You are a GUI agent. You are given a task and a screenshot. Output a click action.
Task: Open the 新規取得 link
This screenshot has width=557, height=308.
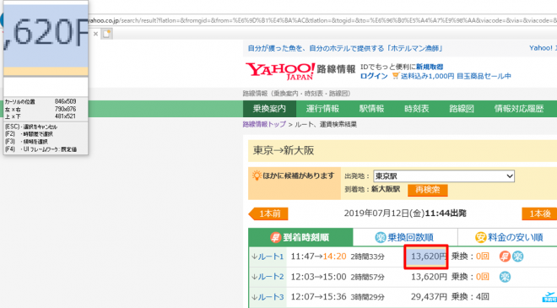430,67
